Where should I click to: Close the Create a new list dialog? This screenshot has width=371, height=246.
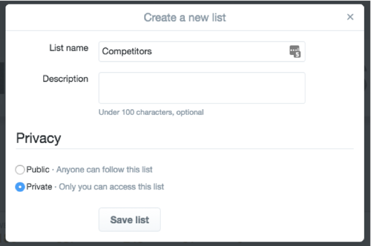[350, 17]
